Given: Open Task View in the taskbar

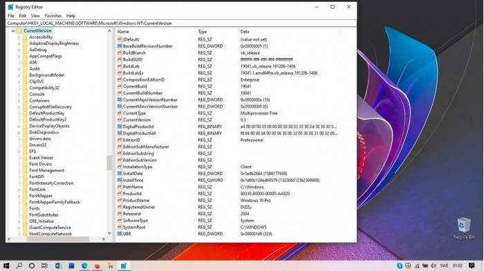Looking at the screenshot, I should tap(44, 265).
